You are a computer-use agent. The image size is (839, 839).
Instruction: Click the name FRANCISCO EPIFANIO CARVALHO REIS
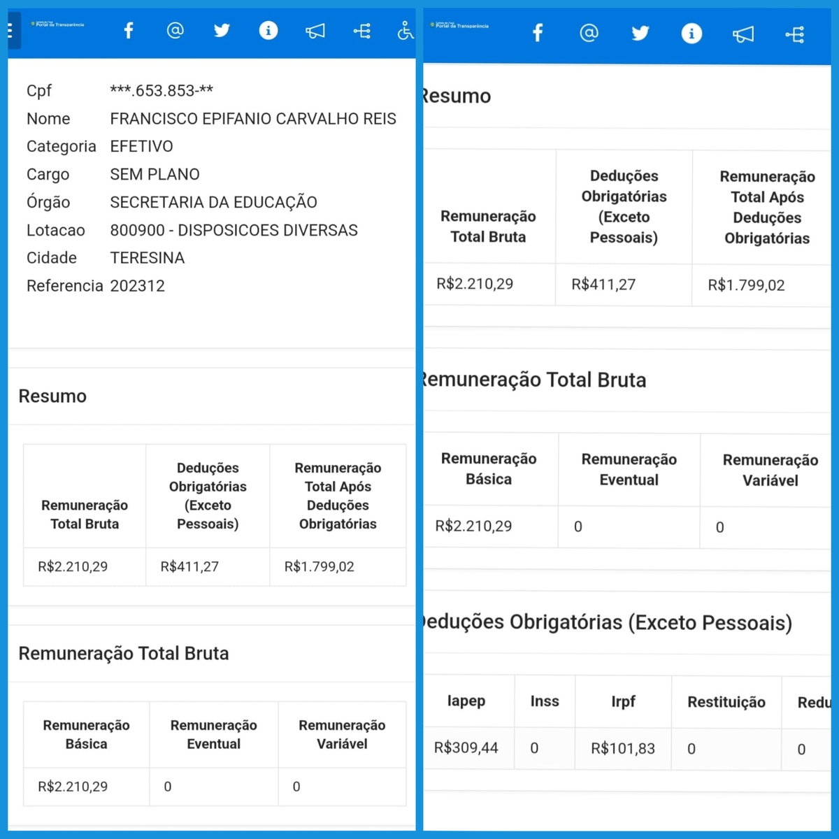click(253, 119)
